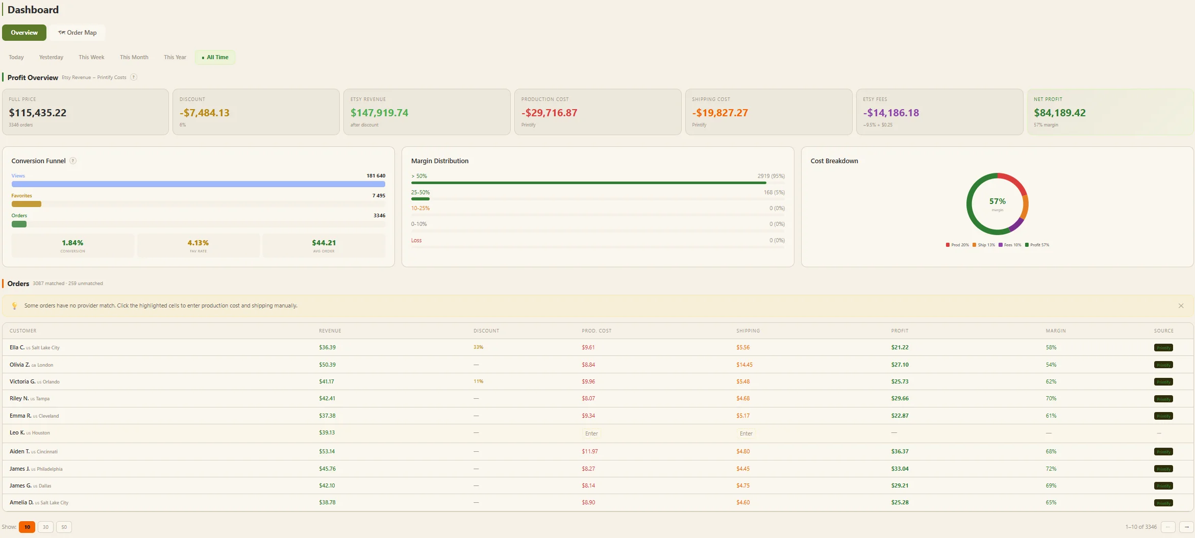The width and height of the screenshot is (1195, 538).
Task: Select the This Year time range
Action: tap(175, 57)
